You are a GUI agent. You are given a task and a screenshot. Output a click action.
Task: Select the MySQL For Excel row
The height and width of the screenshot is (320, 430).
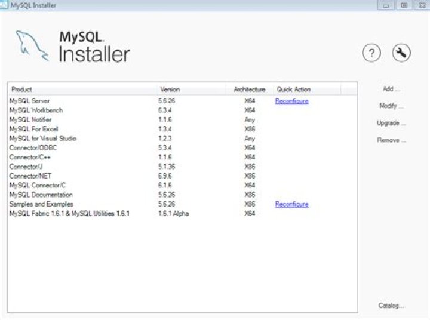[183, 129]
